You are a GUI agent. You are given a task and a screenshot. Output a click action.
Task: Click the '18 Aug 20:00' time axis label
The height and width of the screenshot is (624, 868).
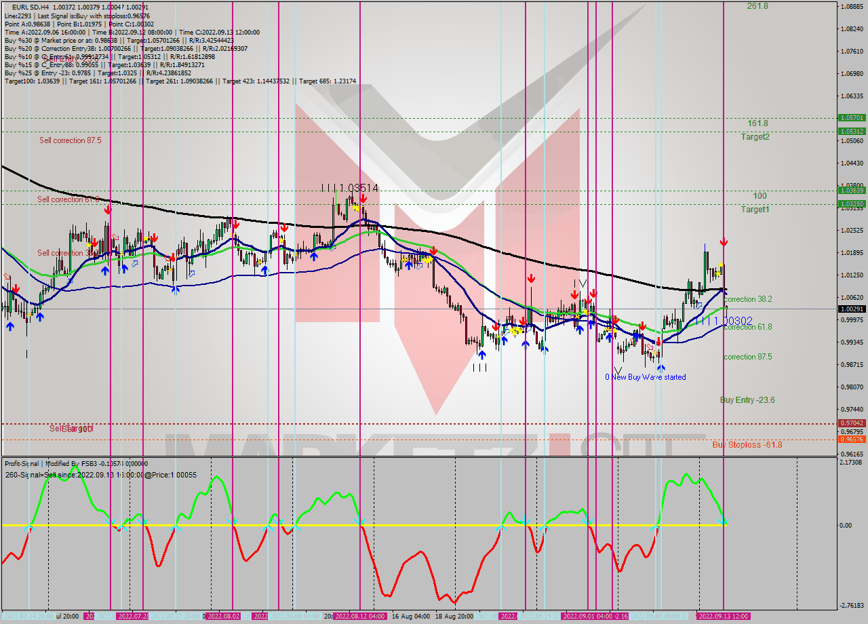(455, 617)
